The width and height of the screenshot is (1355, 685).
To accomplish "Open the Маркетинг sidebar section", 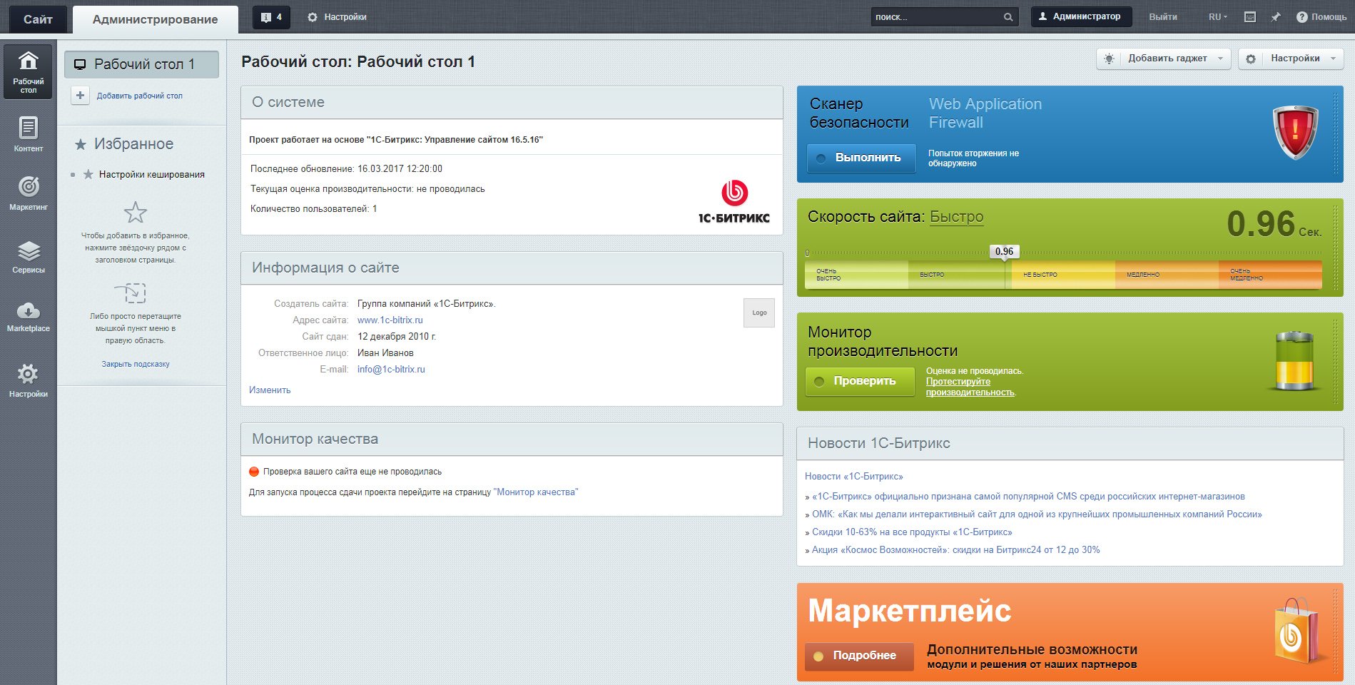I will pyautogui.click(x=28, y=193).
